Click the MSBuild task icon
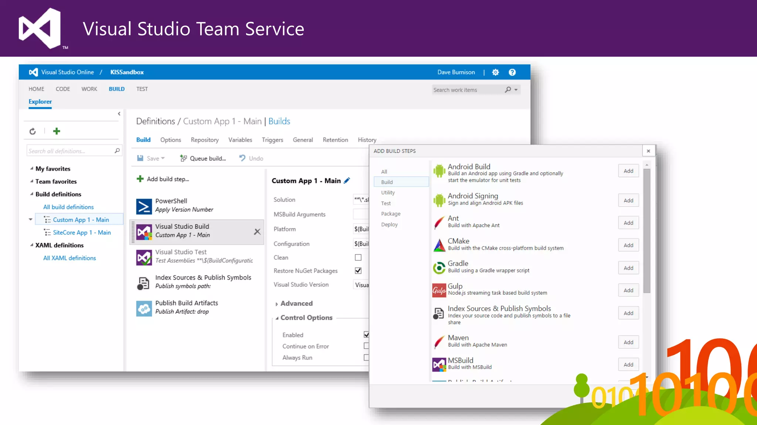Image resolution: width=757 pixels, height=425 pixels. click(x=439, y=365)
